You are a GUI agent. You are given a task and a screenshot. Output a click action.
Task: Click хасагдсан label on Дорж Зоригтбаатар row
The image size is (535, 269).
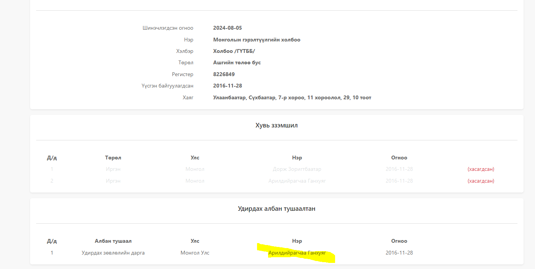click(481, 169)
